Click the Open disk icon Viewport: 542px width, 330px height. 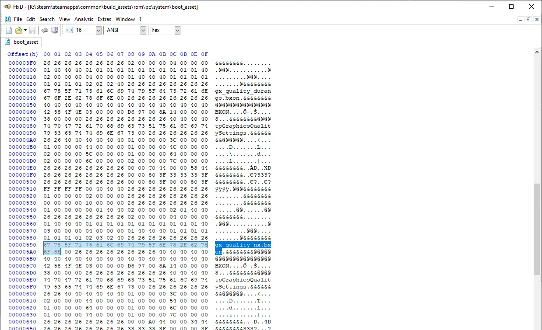(x=55, y=30)
